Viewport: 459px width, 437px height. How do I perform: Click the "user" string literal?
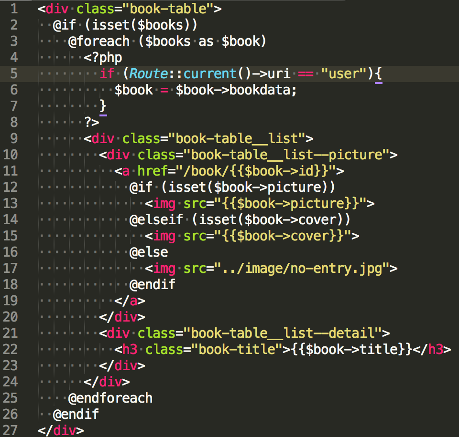(x=344, y=73)
